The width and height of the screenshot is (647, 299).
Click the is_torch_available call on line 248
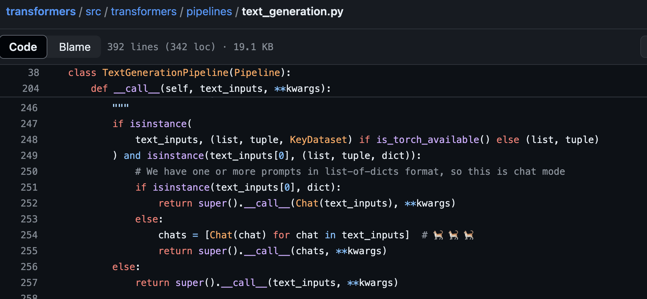[x=428, y=139]
